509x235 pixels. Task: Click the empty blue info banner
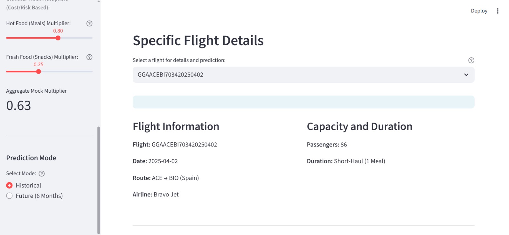[x=303, y=102]
